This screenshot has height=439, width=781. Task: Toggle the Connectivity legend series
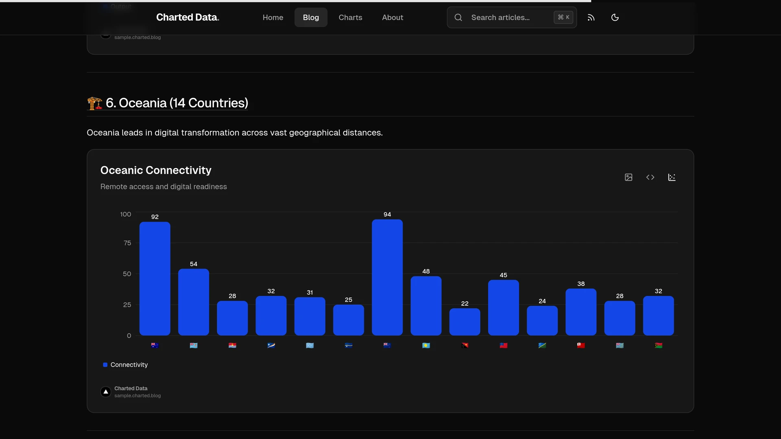[125, 365]
